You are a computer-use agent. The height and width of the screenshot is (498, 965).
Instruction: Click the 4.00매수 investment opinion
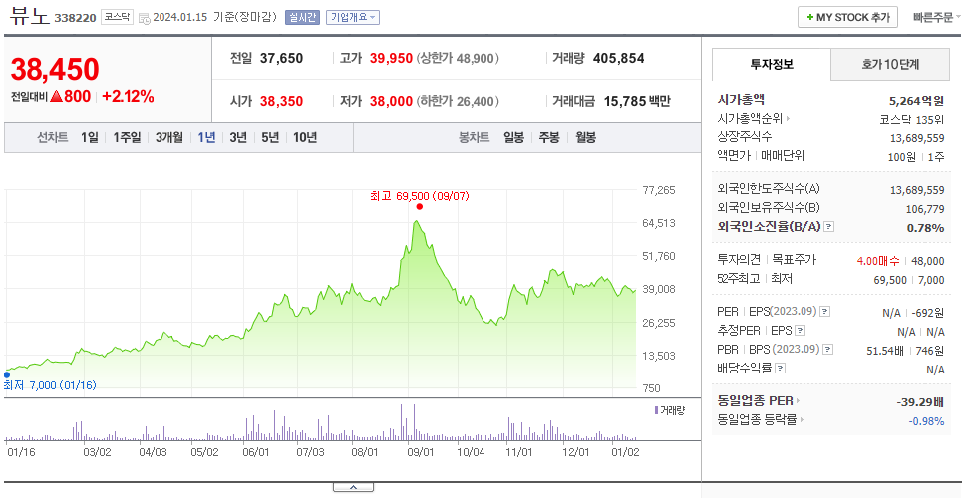[878, 261]
